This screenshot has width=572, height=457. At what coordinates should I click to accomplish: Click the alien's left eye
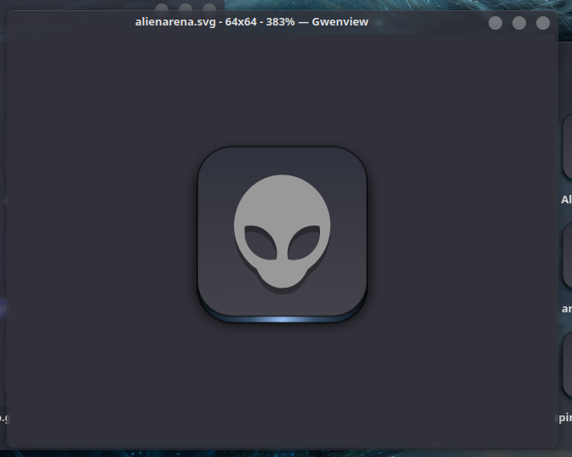click(258, 242)
